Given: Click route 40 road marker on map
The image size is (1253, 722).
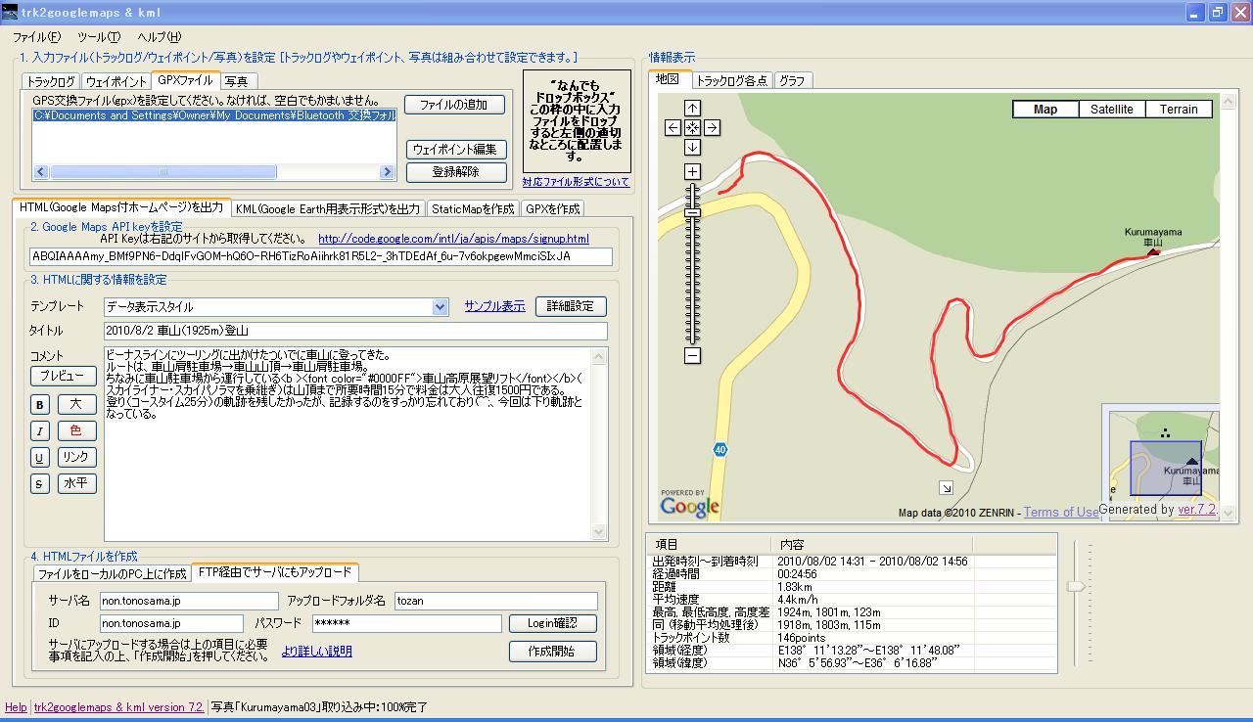Looking at the screenshot, I should tap(719, 449).
